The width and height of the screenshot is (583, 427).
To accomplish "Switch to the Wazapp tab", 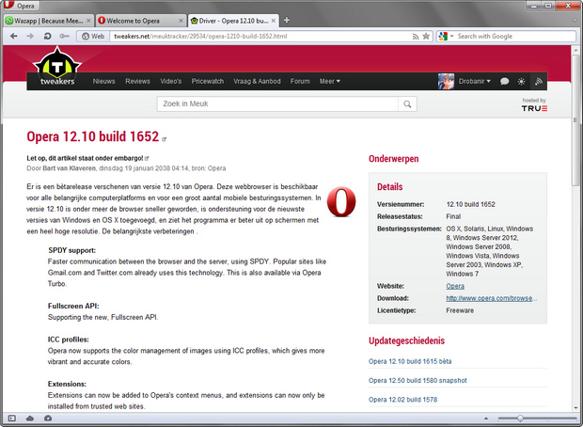I will point(48,21).
